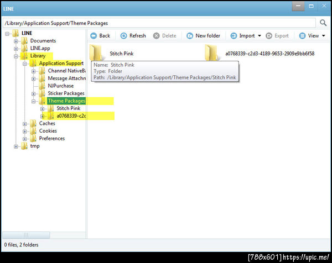
Task: Click the Stitch Pink file name label
Action: coord(122,54)
